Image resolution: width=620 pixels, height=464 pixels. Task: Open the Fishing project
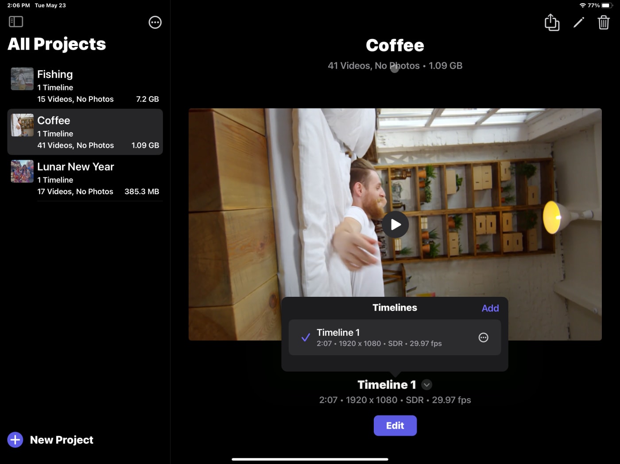85,86
